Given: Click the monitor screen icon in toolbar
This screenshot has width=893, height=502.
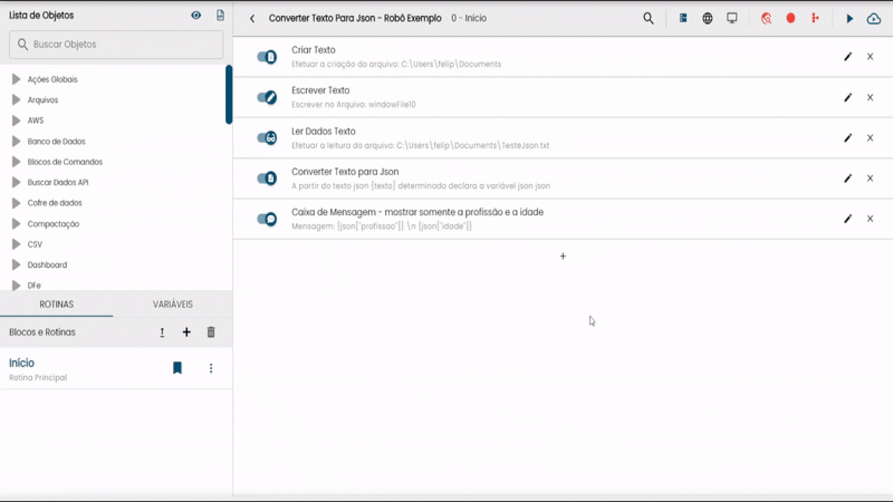Looking at the screenshot, I should point(732,19).
